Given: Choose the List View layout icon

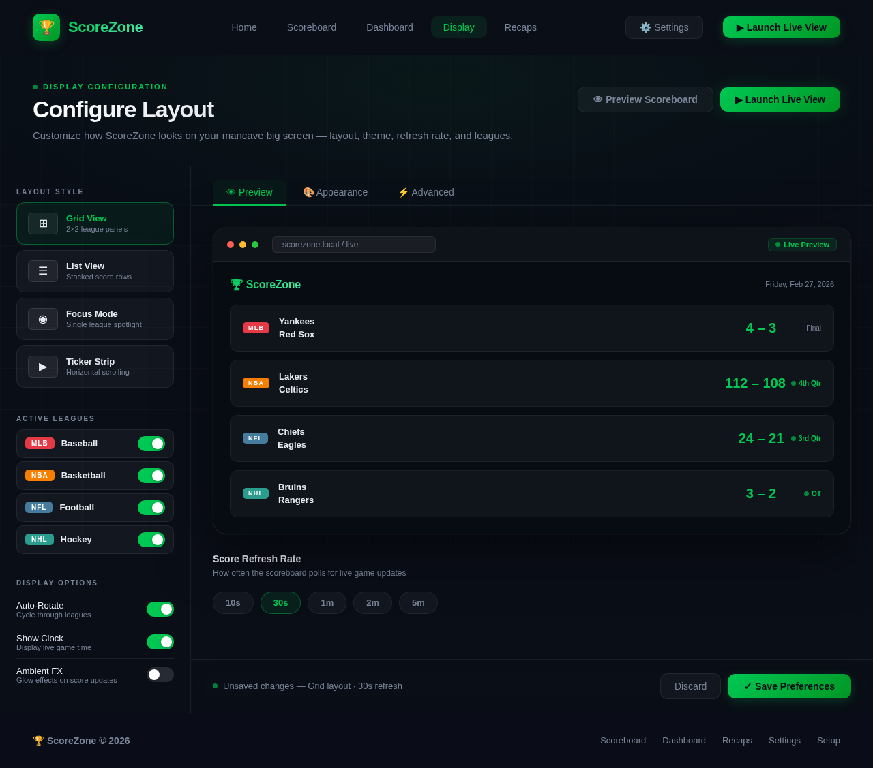Looking at the screenshot, I should click(43, 271).
